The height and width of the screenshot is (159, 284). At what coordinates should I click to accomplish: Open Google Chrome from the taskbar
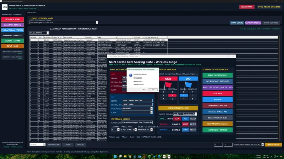[x=130, y=156]
